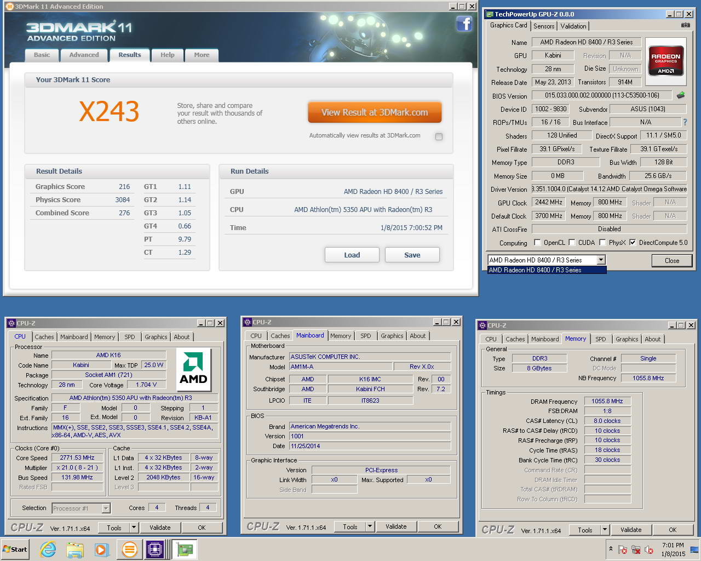
Task: Open Graphics tab in CPU-Z Mainboard window
Action: 392,336
